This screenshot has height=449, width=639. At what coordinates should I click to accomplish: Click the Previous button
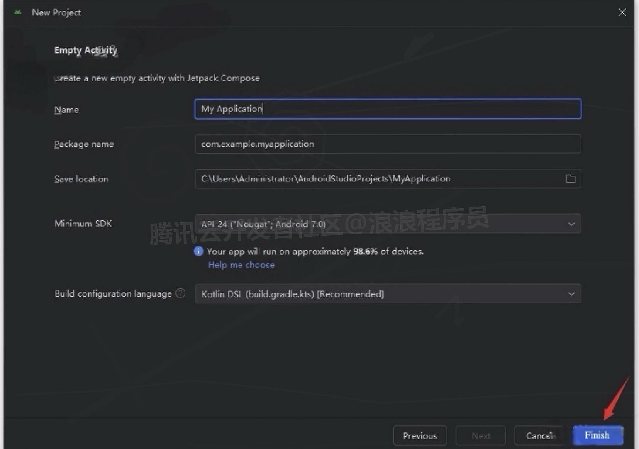420,435
